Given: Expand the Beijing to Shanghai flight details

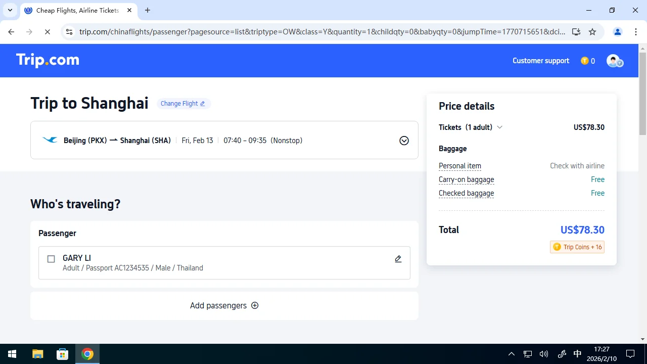Looking at the screenshot, I should (404, 140).
